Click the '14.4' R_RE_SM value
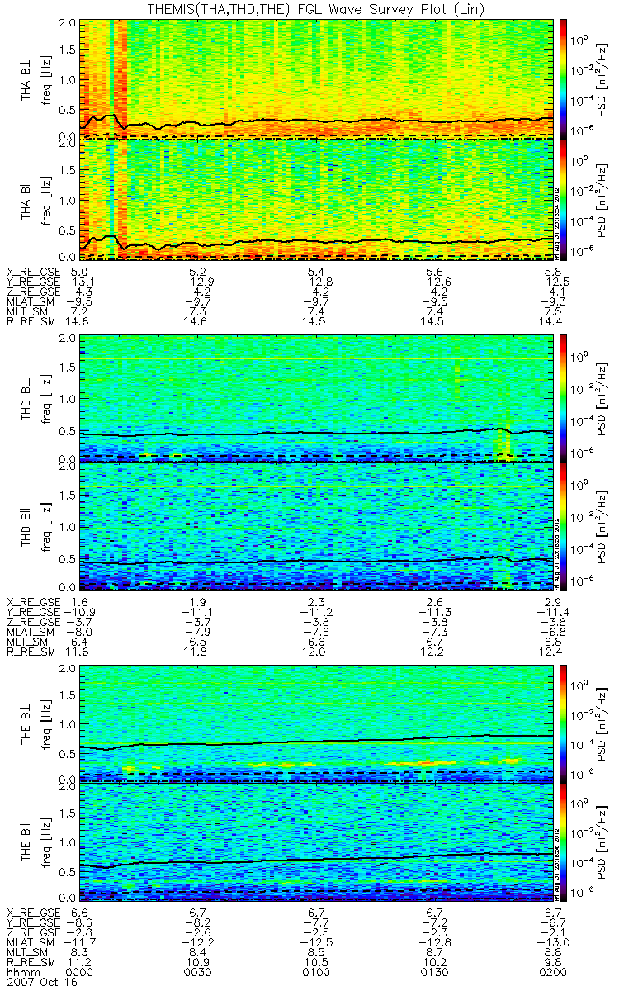 click(555, 324)
